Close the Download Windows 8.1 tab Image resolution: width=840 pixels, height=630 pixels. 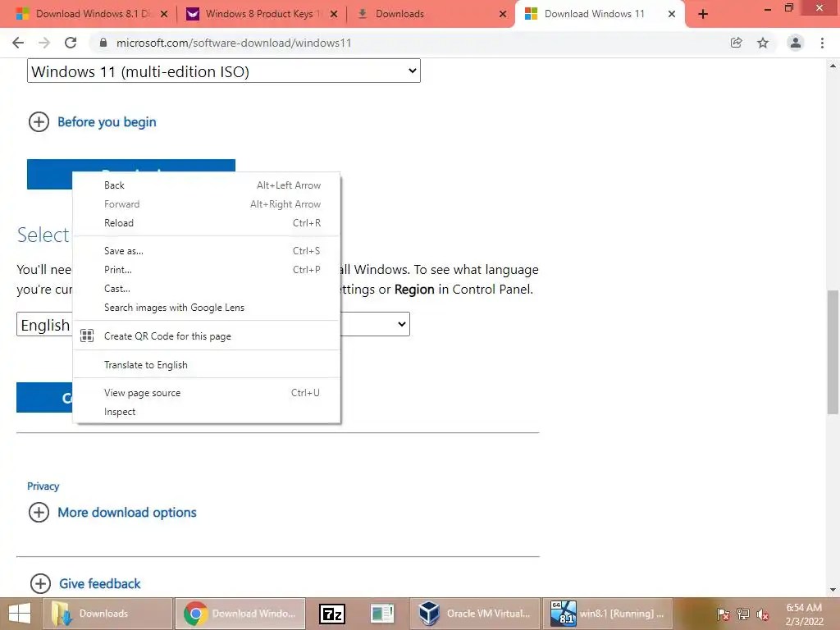(164, 14)
